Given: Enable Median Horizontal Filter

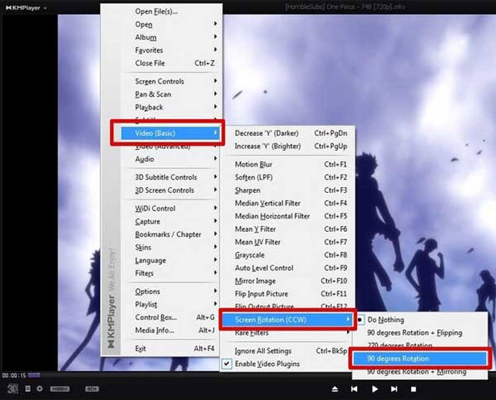Looking at the screenshot, I should coord(286,216).
